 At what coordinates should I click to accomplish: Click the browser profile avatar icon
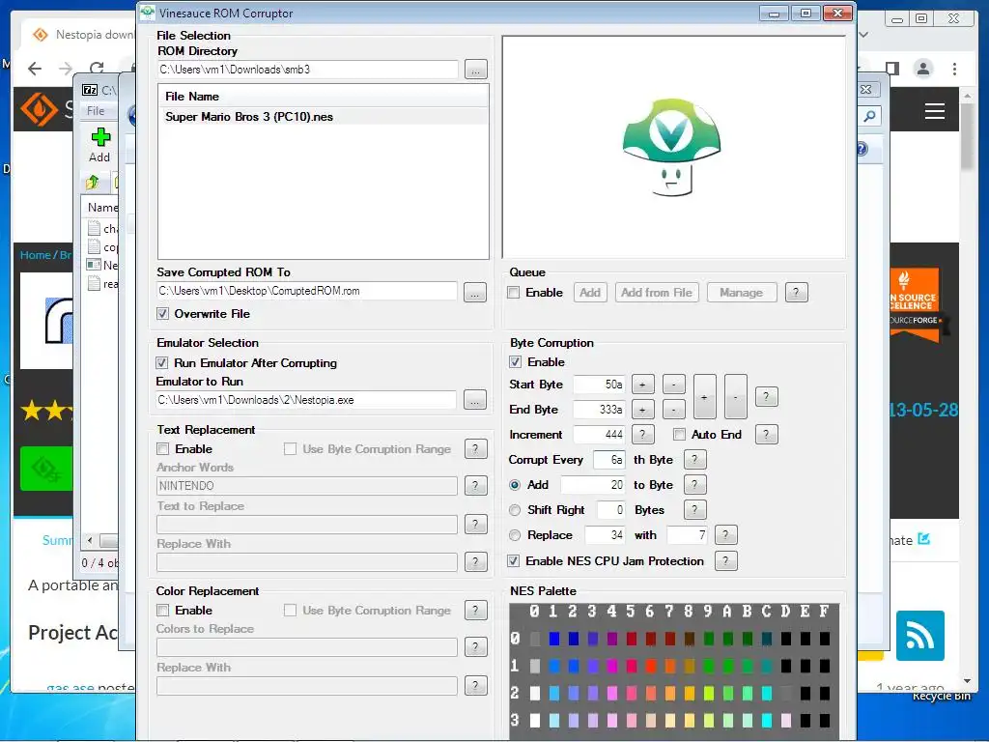pos(922,69)
